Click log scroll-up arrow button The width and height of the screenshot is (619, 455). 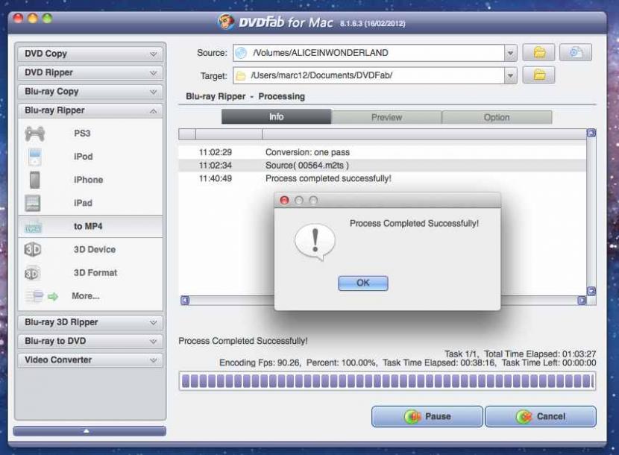tap(591, 133)
